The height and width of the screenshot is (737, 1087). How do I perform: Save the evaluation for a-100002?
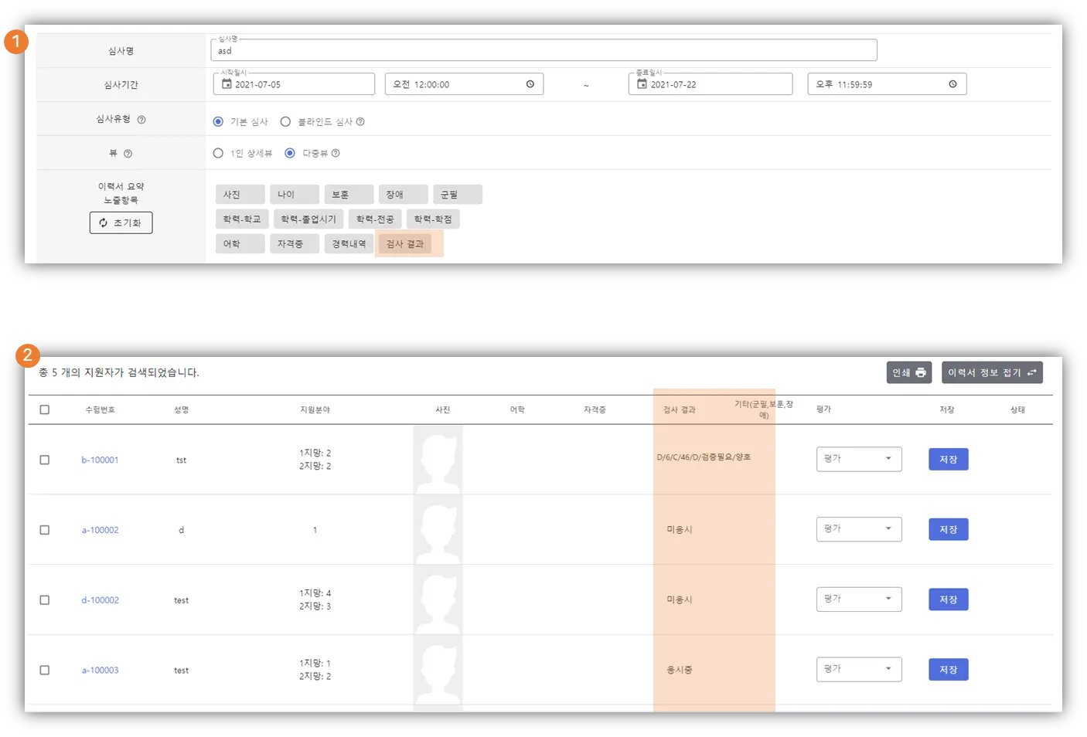coord(949,529)
